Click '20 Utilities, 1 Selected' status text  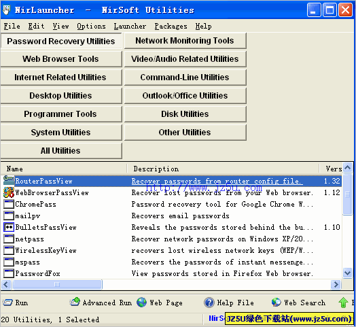point(50,320)
